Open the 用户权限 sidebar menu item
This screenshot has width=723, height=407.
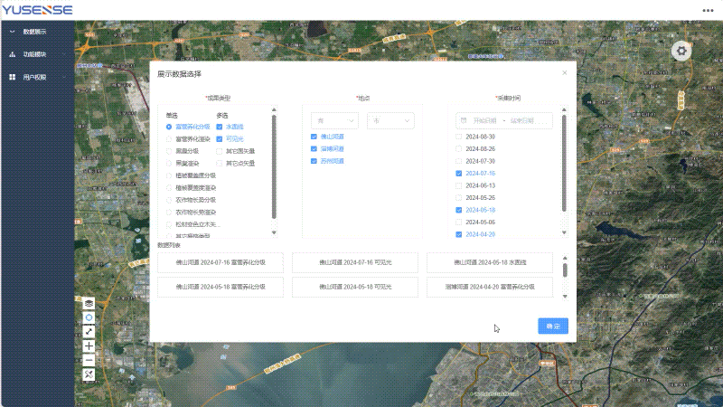(x=36, y=78)
